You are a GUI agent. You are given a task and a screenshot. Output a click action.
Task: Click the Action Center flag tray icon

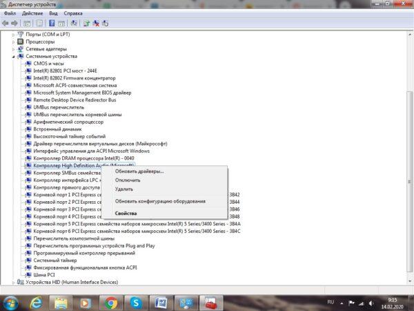pos(351,303)
